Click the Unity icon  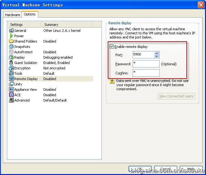[11, 84]
